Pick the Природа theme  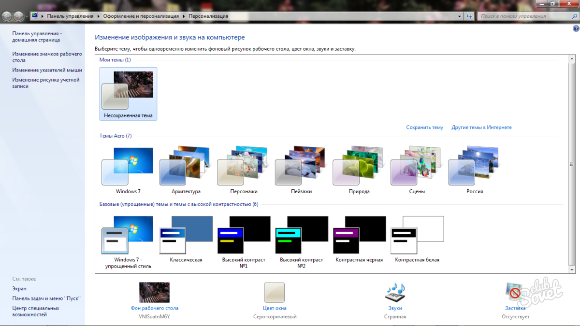click(x=359, y=167)
